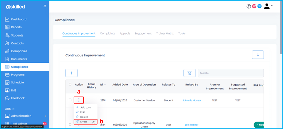
Task: Open the user profile dropdown
Action: pos(268,6)
